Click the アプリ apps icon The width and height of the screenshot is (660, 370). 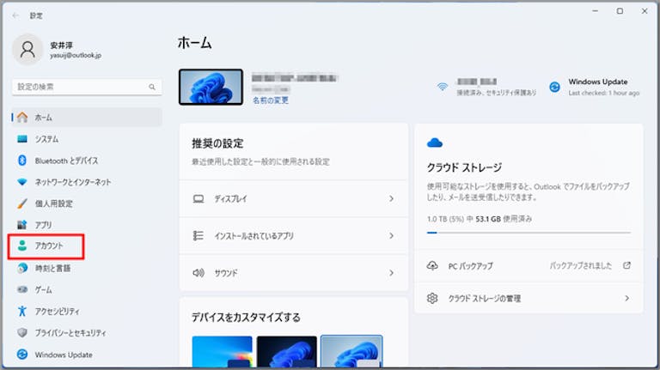[22, 225]
